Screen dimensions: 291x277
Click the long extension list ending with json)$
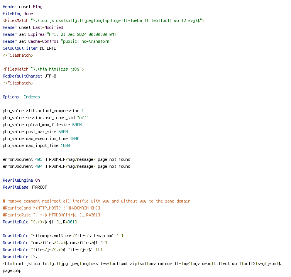tap(142, 264)
